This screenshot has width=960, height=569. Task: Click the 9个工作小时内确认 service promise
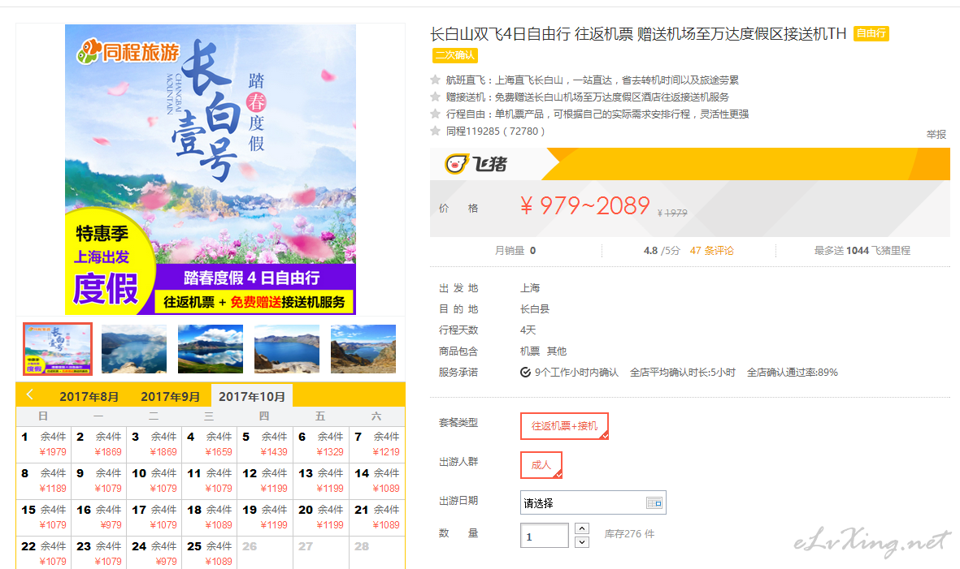(569, 373)
